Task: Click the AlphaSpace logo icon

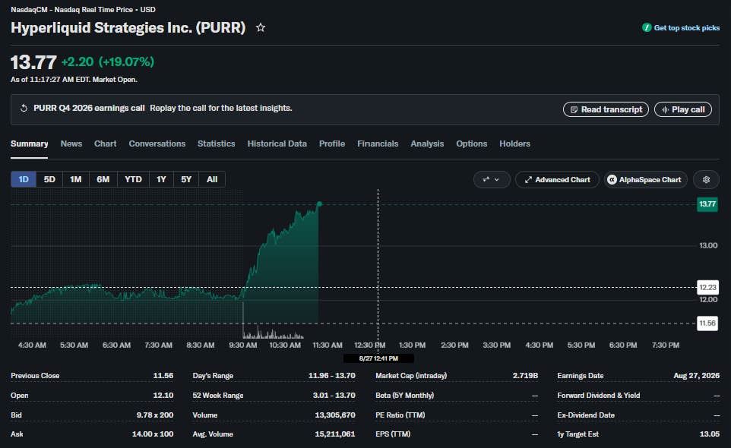Action: click(612, 180)
